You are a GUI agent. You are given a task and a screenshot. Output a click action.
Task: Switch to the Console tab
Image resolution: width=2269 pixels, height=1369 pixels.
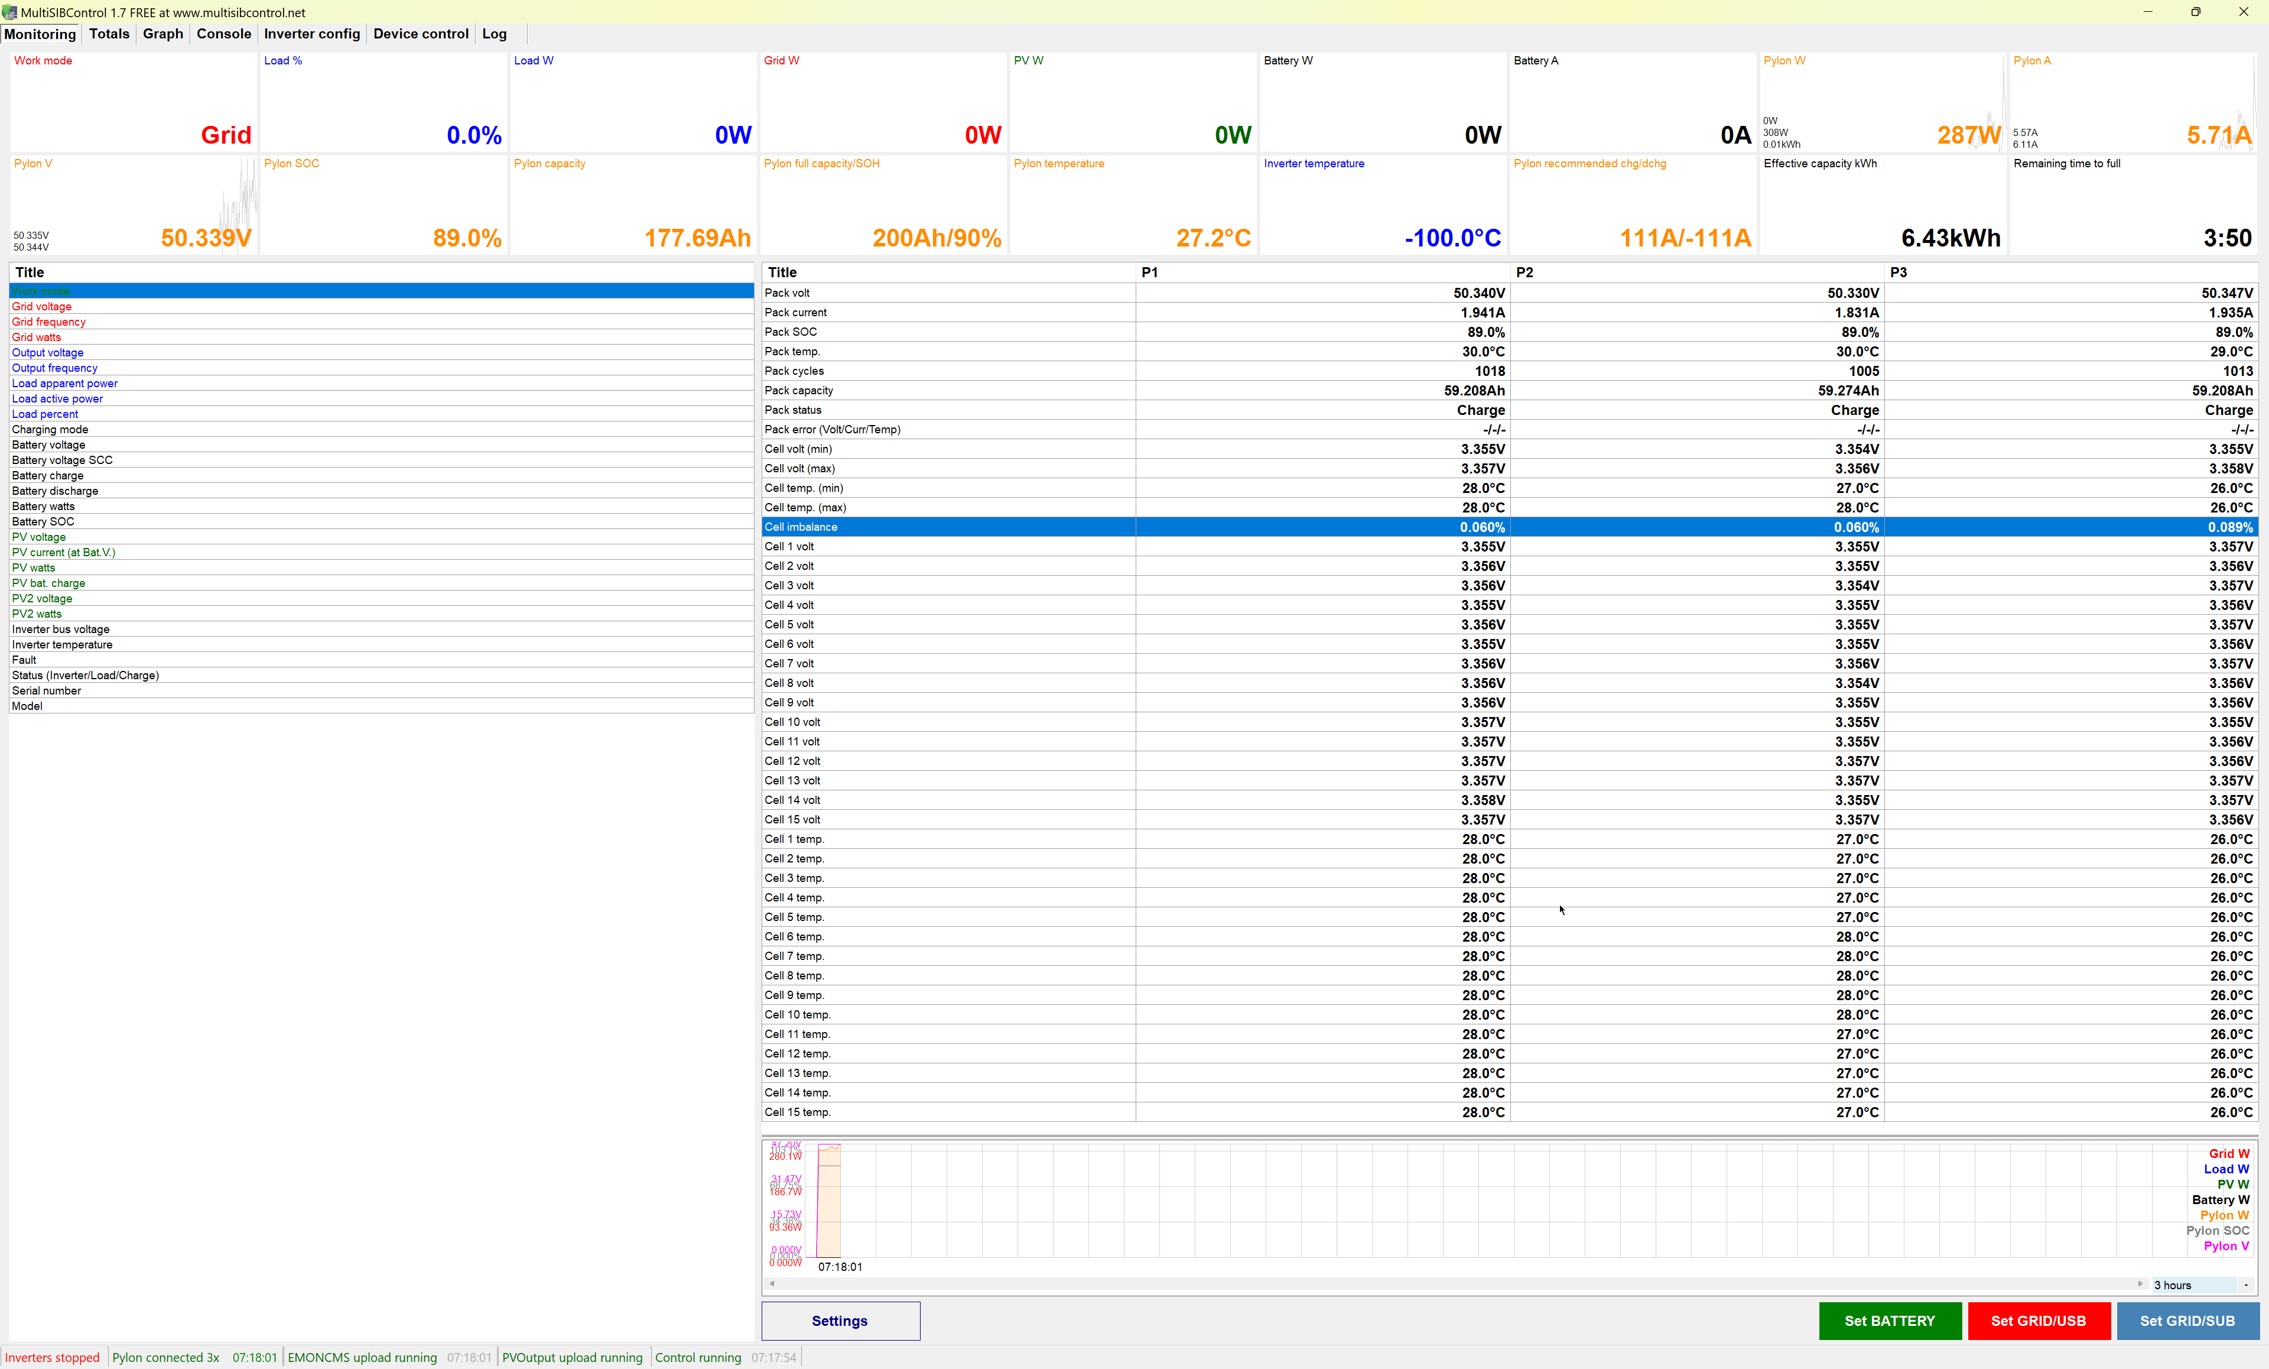(x=224, y=34)
